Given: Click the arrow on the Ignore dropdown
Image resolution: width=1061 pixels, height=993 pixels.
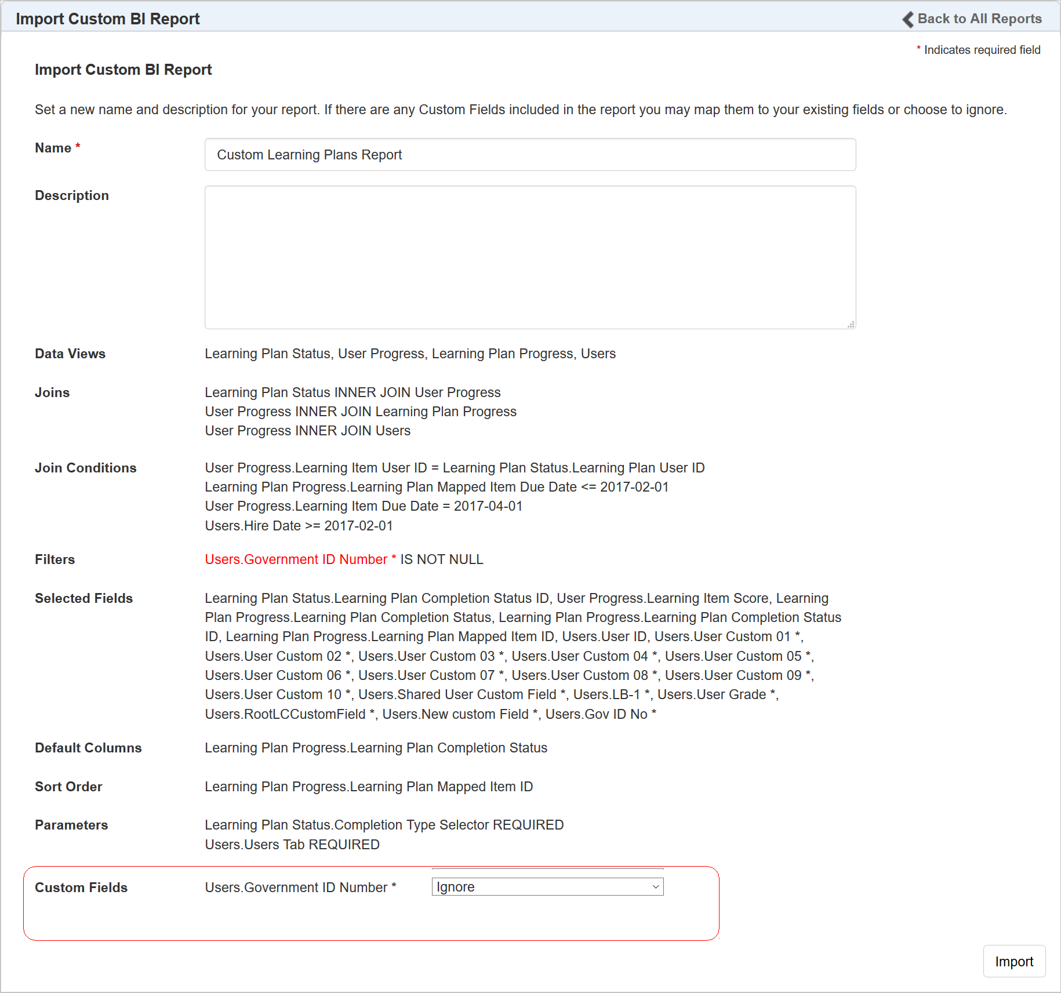Looking at the screenshot, I should [656, 887].
